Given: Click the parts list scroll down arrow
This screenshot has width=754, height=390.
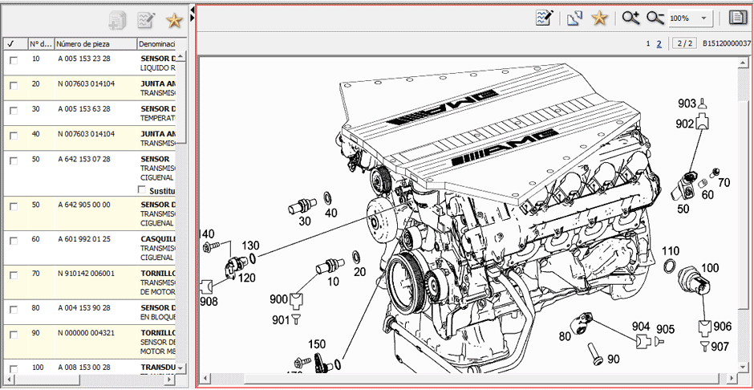Looking at the screenshot, I should 180,368.
